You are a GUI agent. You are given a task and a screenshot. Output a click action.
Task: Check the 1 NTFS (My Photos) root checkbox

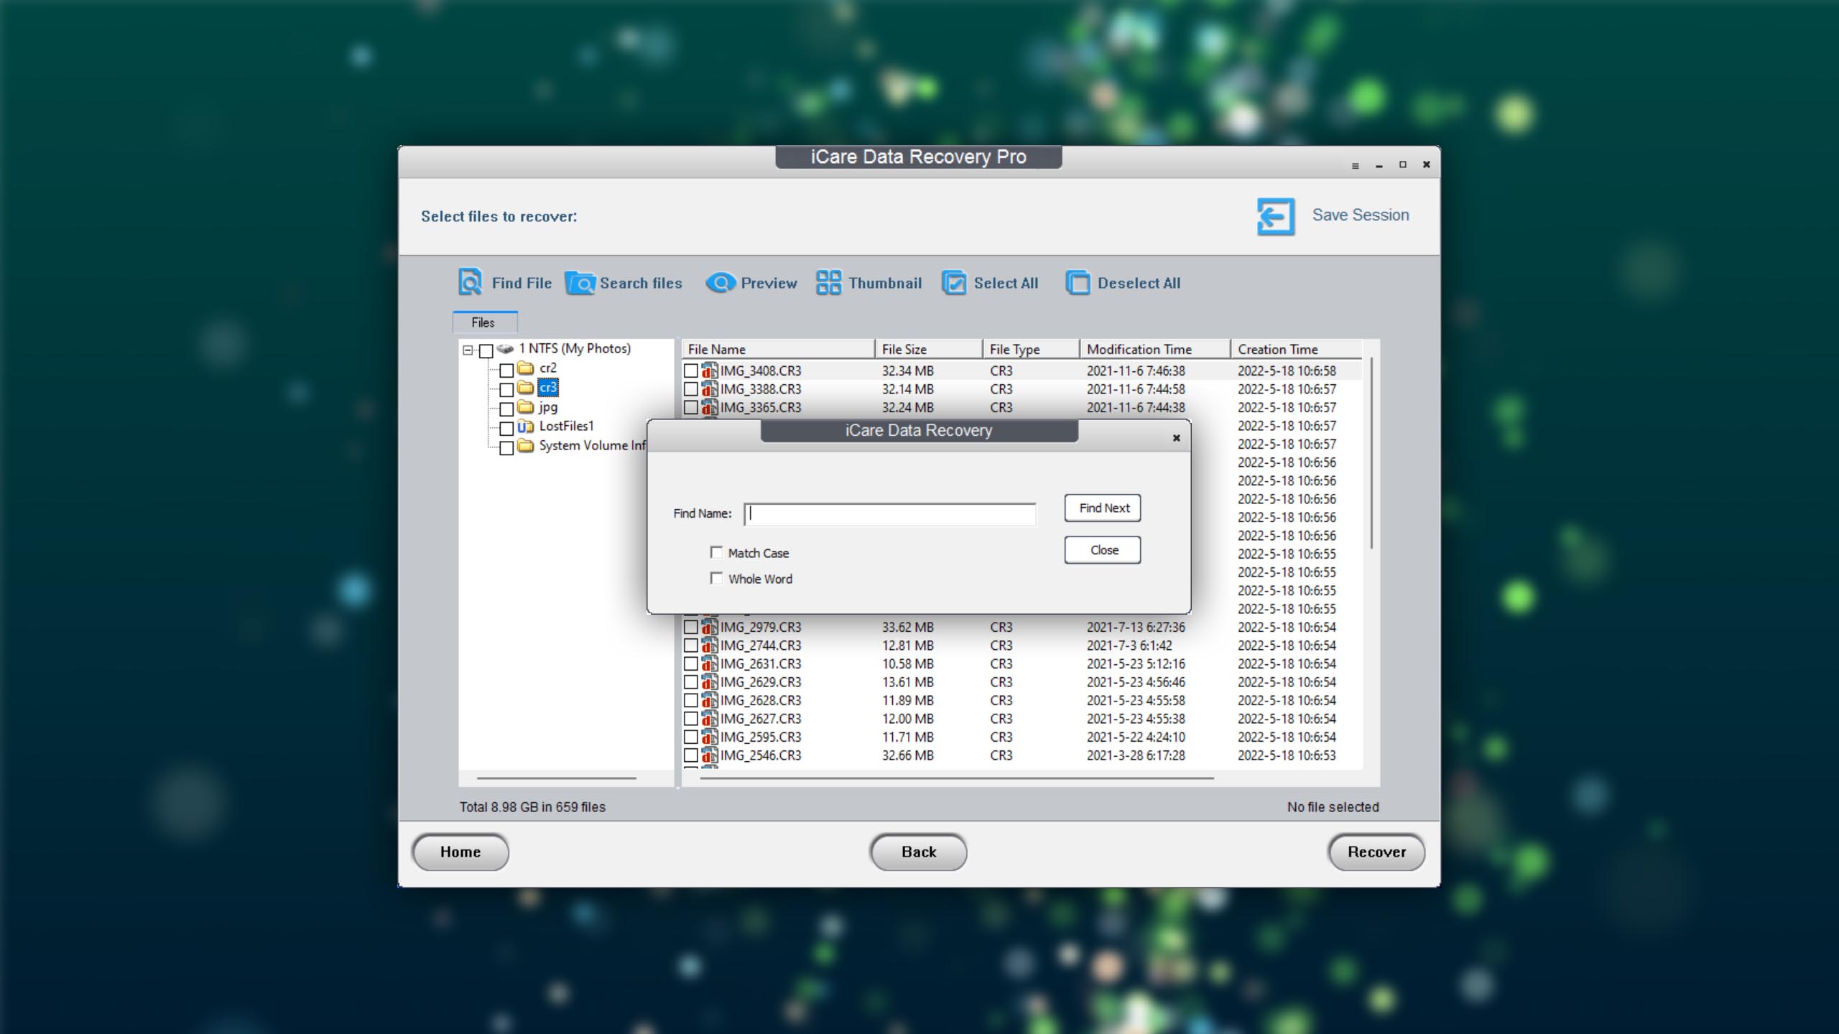click(x=486, y=350)
